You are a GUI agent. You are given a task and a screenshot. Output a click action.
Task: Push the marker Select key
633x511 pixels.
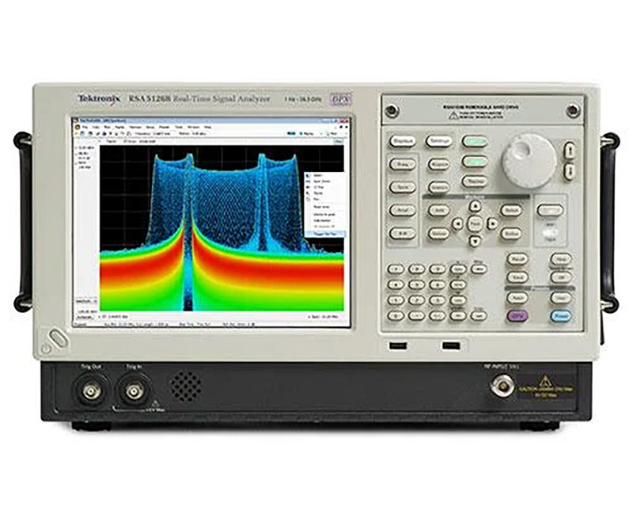tap(511, 210)
